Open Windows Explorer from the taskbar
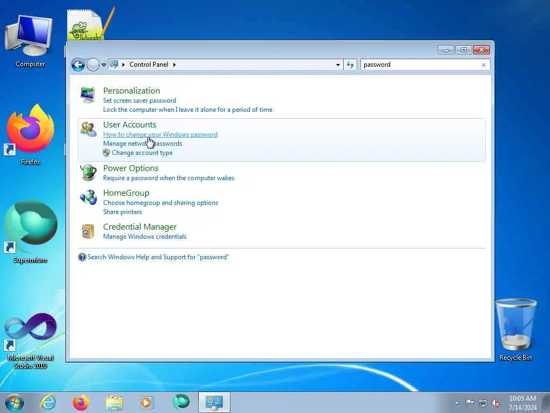The image size is (550, 413). (x=114, y=403)
